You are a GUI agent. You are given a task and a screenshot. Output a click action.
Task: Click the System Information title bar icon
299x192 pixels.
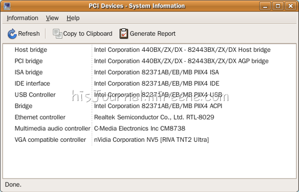pos(7,6)
